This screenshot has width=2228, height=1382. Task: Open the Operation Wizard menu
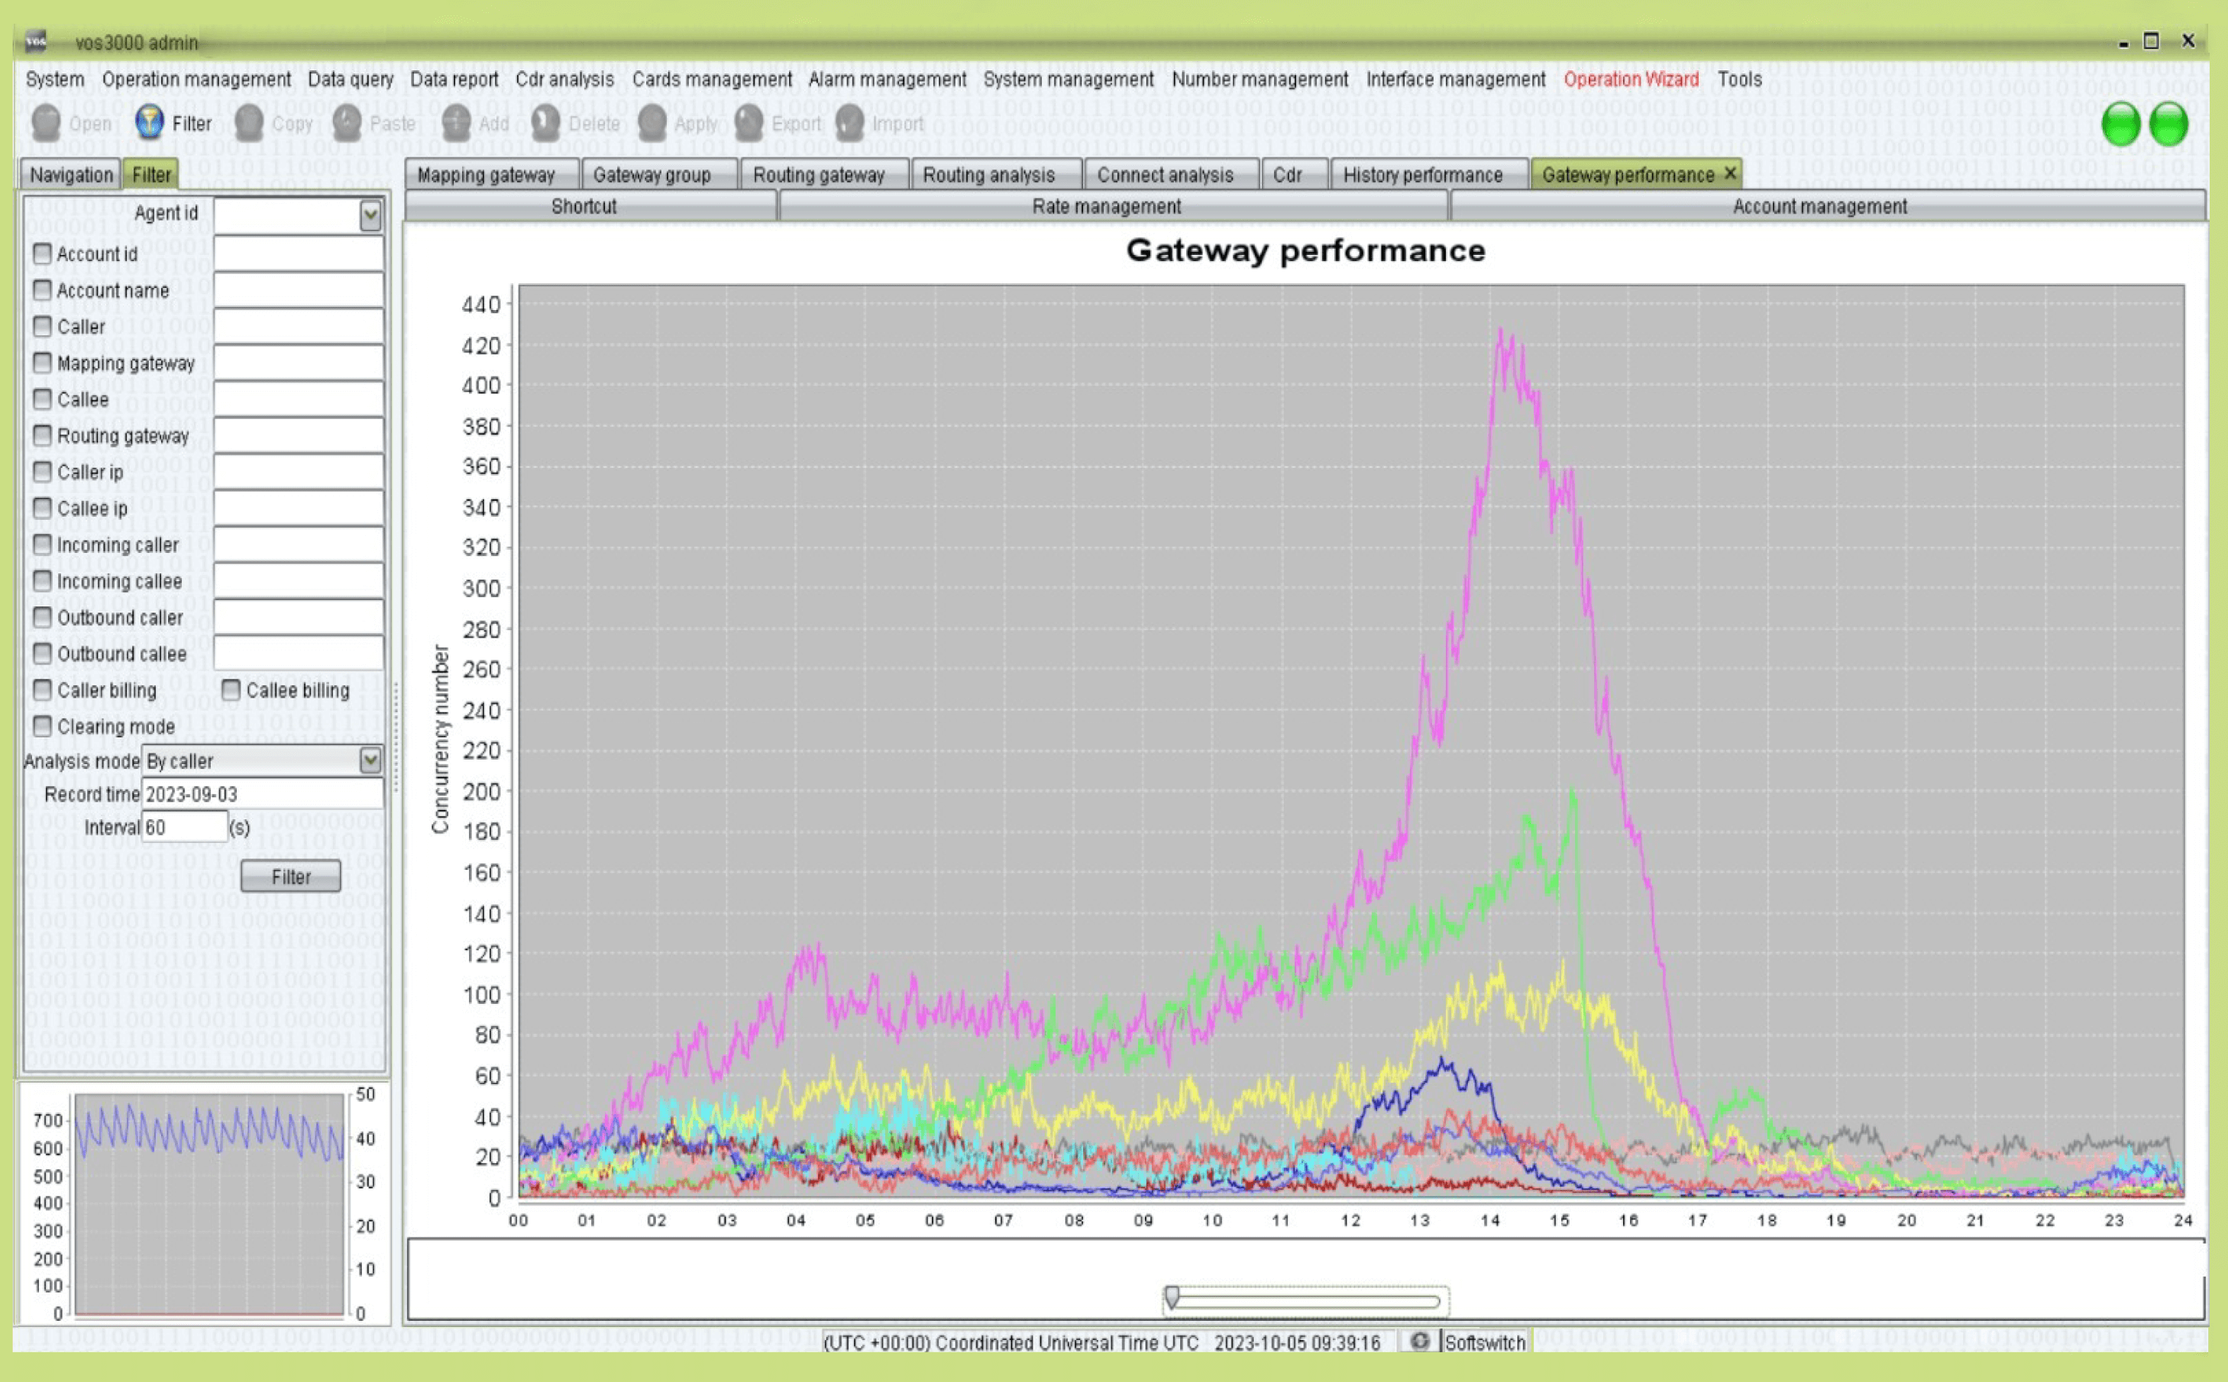1631,79
